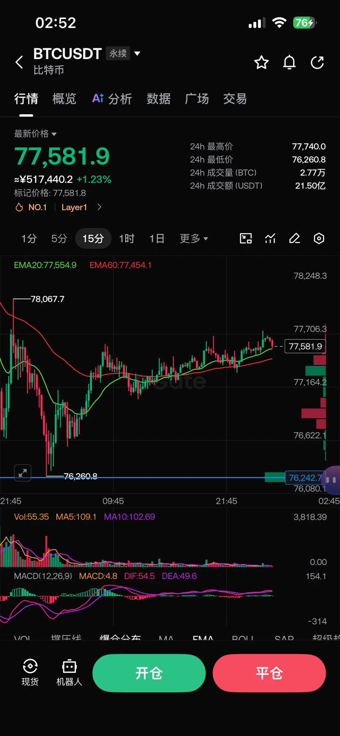Go back using the top-left arrow
Viewport: 340px width, 736px height.
coord(19,62)
